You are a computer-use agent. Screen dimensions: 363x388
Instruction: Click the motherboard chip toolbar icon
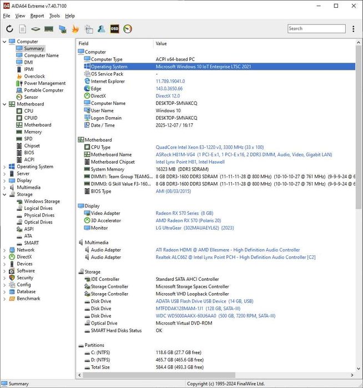click(36, 29)
